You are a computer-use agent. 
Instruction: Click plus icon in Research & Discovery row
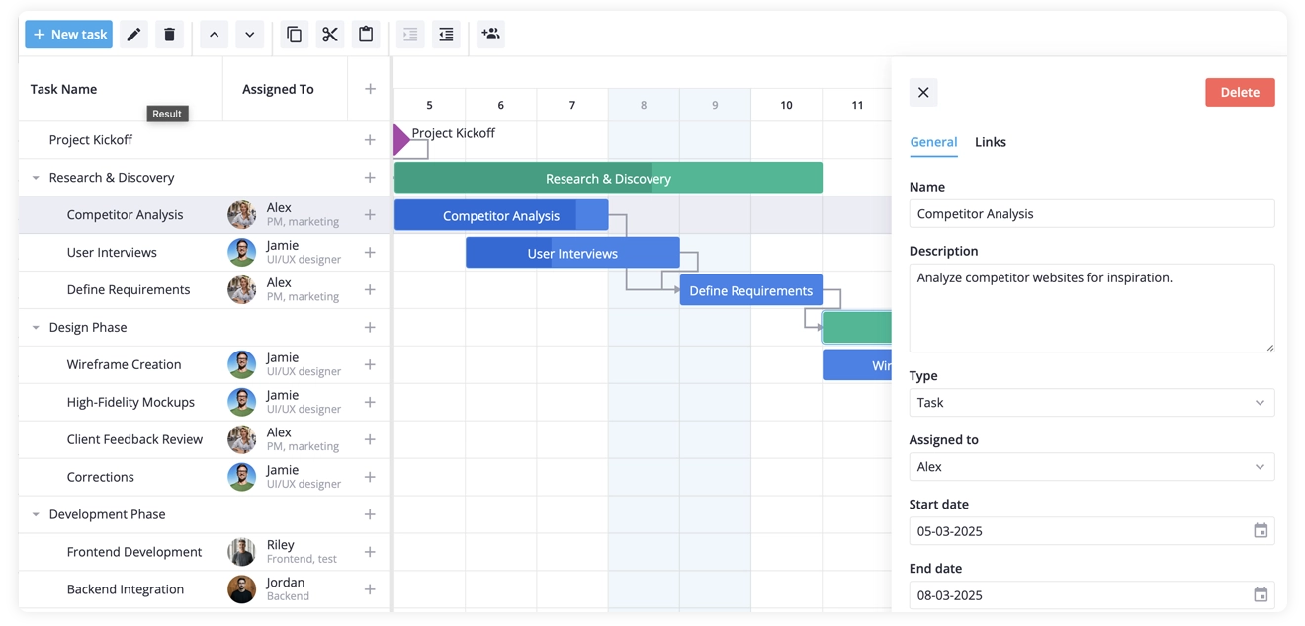(370, 178)
